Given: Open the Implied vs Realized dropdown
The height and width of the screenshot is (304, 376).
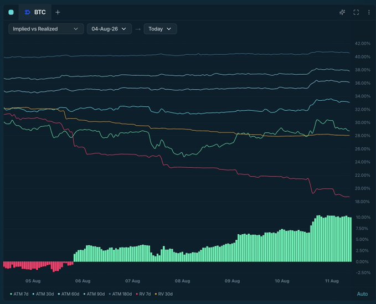Looking at the screenshot, I should [x=46, y=29].
